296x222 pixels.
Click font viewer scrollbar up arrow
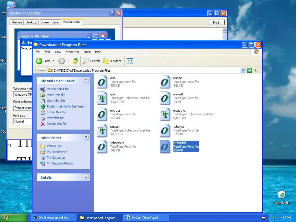pyautogui.click(x=225, y=30)
